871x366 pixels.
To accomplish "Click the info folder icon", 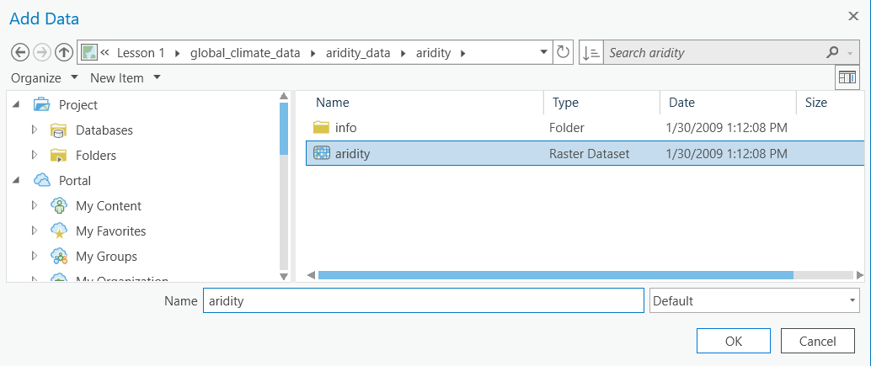I will click(322, 128).
